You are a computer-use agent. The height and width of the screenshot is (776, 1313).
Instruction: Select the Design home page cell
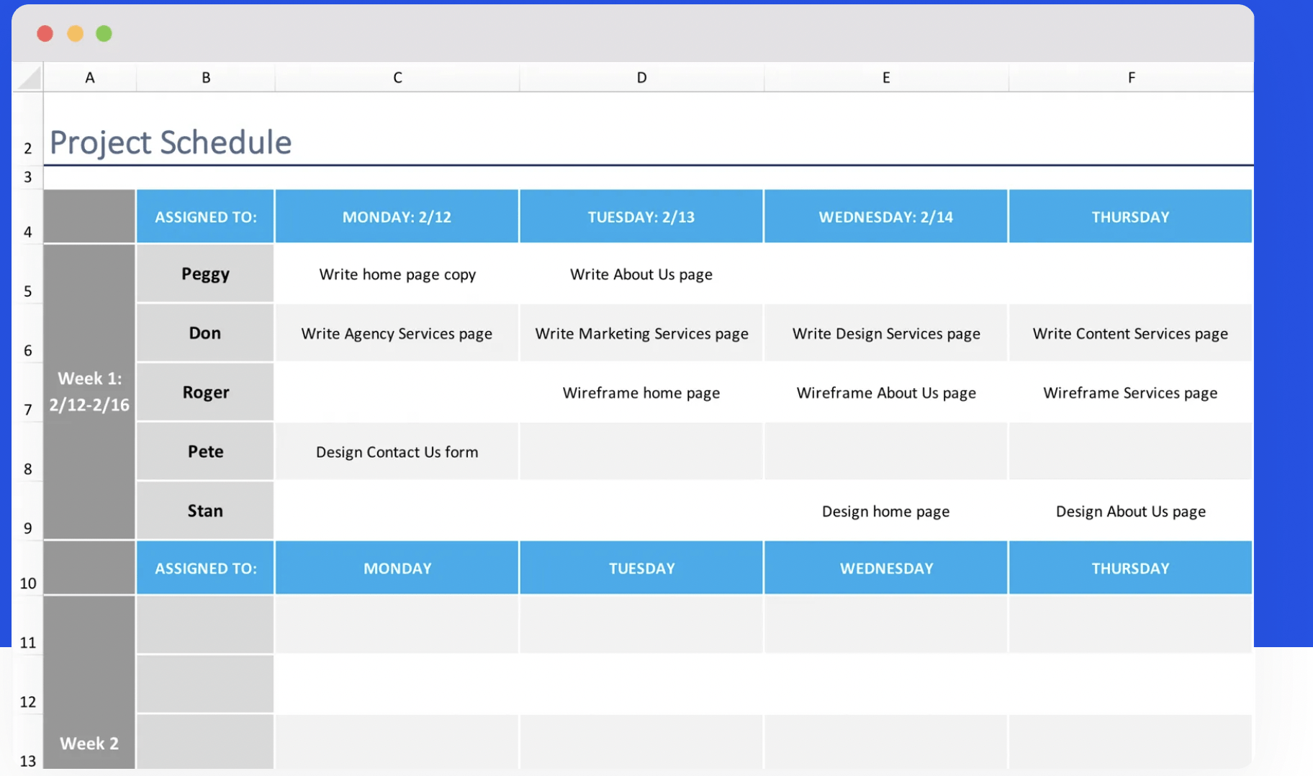(x=885, y=510)
